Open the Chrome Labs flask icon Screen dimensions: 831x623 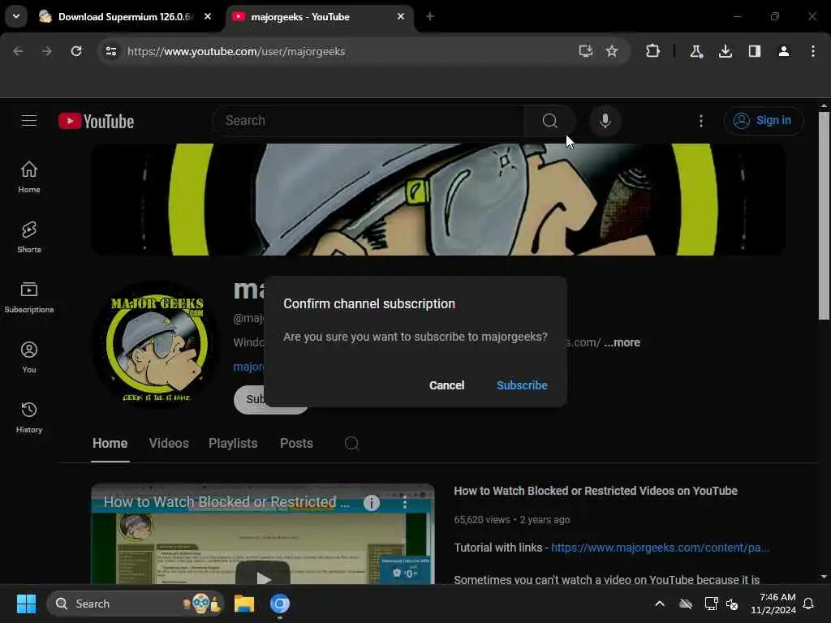(x=695, y=51)
